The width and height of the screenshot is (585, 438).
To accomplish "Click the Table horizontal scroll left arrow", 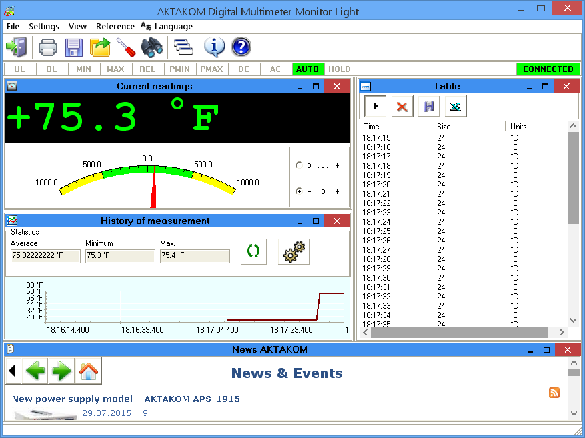I will 366,332.
